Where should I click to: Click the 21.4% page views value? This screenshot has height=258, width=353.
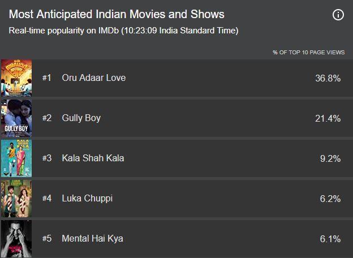(x=328, y=118)
